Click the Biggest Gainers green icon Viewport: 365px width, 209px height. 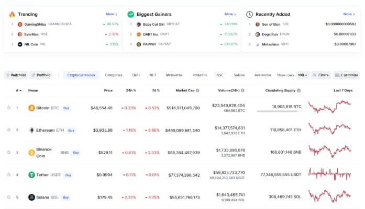tap(130, 15)
